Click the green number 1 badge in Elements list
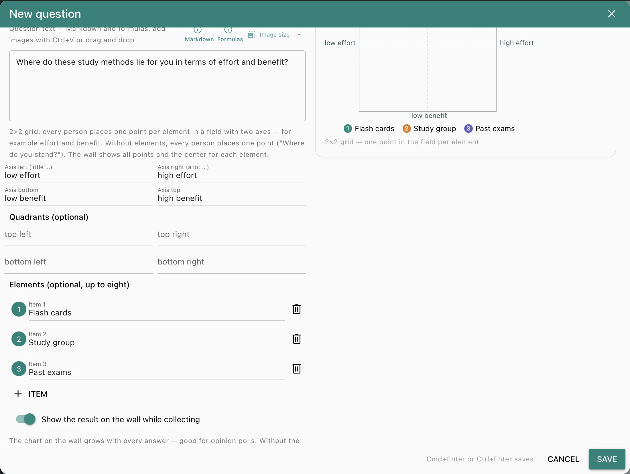This screenshot has height=474, width=630. (19, 309)
